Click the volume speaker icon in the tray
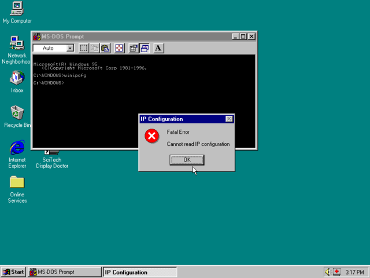This screenshot has width=370, height=278. [328, 272]
